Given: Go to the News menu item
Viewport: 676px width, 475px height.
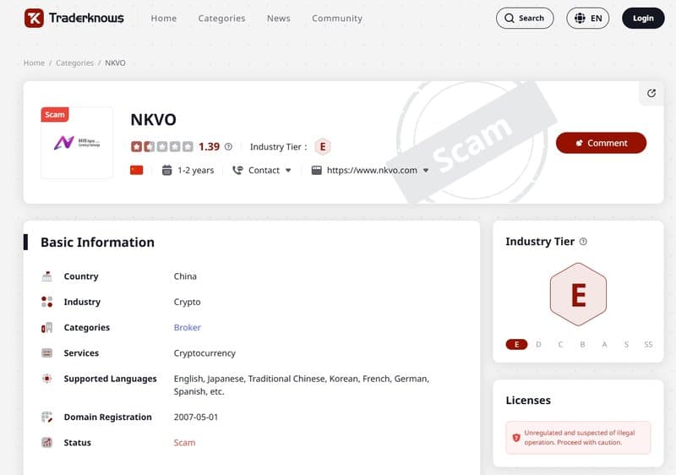Looking at the screenshot, I should [x=278, y=18].
